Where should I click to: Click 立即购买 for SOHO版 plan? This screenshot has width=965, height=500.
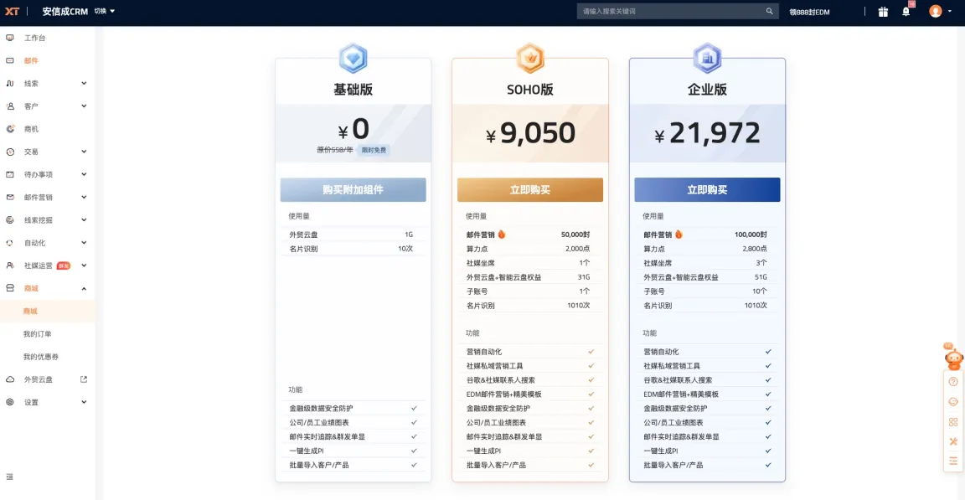[529, 190]
